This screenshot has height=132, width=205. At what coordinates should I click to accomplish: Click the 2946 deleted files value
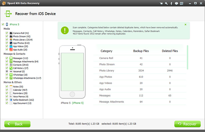170,71
